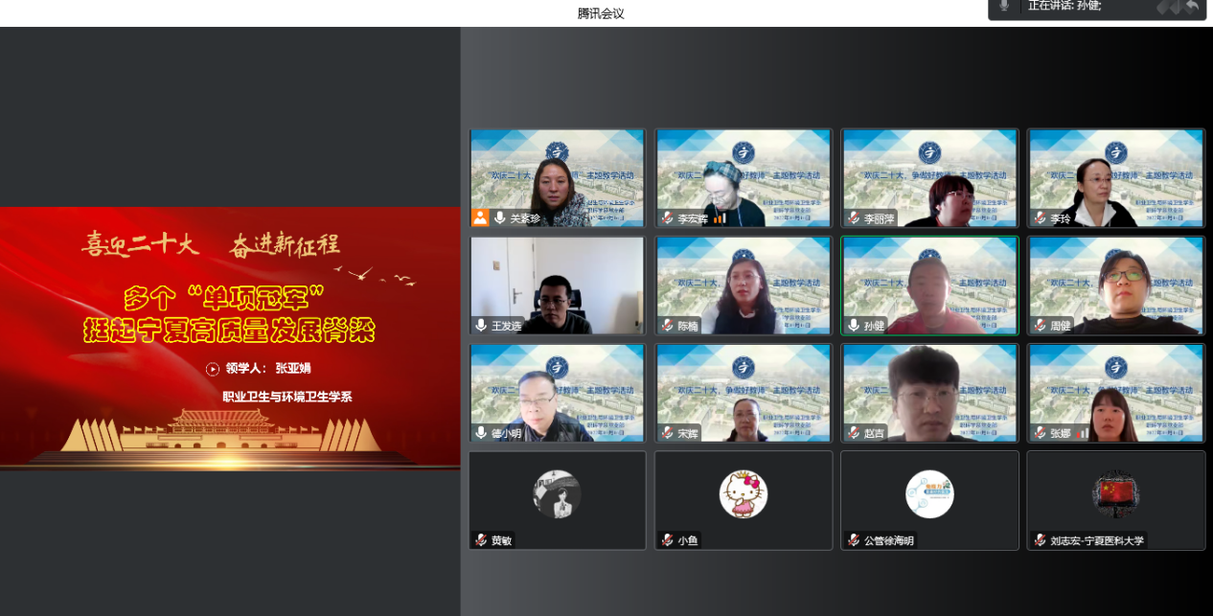This screenshot has width=1213, height=616.
Task: Click the host badge icon beside 关素珍
Action: point(480,217)
